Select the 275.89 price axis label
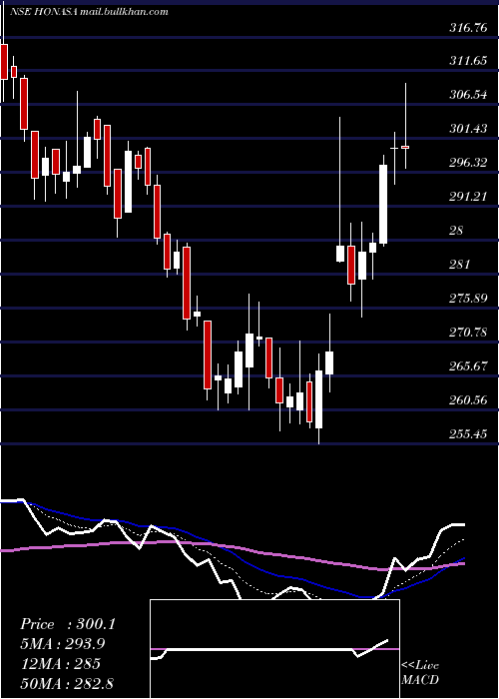499x699 pixels. click(468, 299)
